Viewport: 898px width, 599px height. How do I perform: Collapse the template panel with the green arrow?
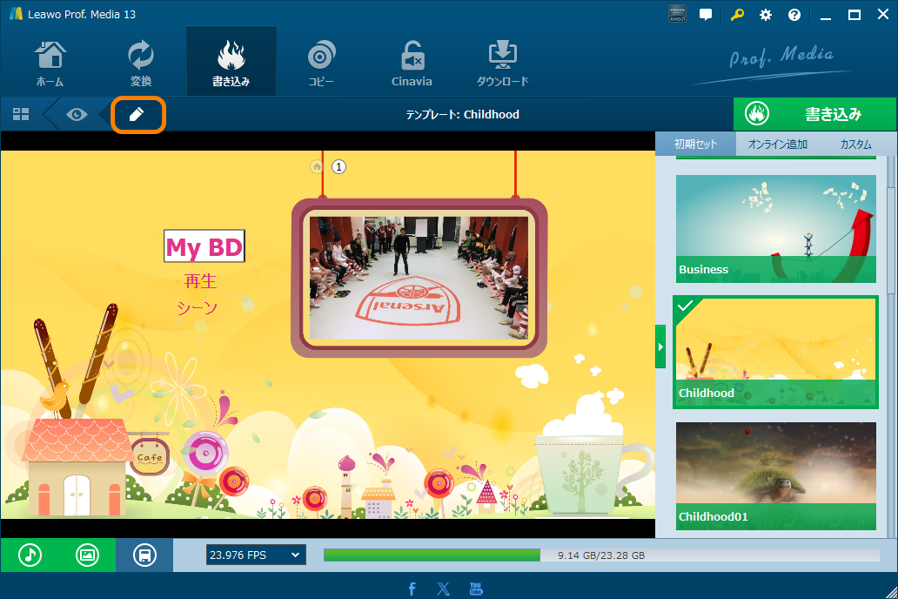pyautogui.click(x=660, y=347)
